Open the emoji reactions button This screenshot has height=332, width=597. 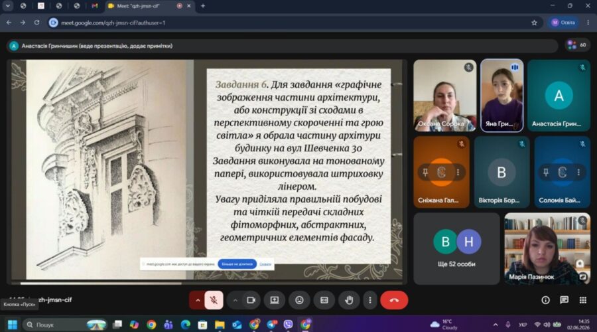[299, 300]
